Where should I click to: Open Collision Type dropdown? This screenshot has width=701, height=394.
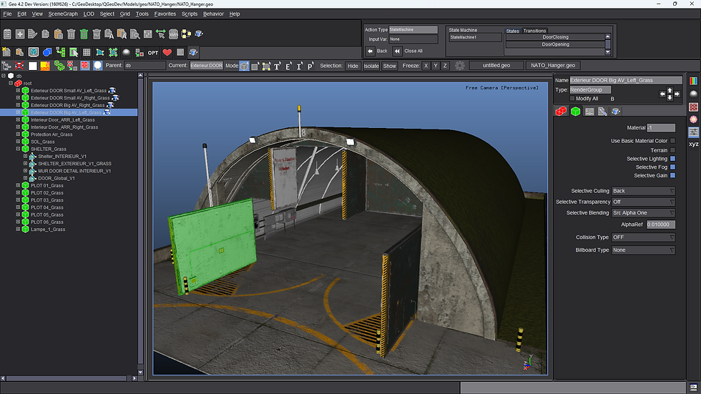pyautogui.click(x=643, y=237)
